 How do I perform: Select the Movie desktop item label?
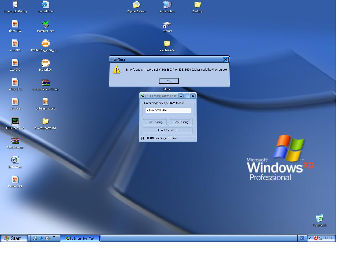click(167, 89)
